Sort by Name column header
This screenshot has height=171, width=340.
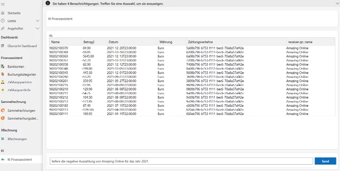[66, 42]
